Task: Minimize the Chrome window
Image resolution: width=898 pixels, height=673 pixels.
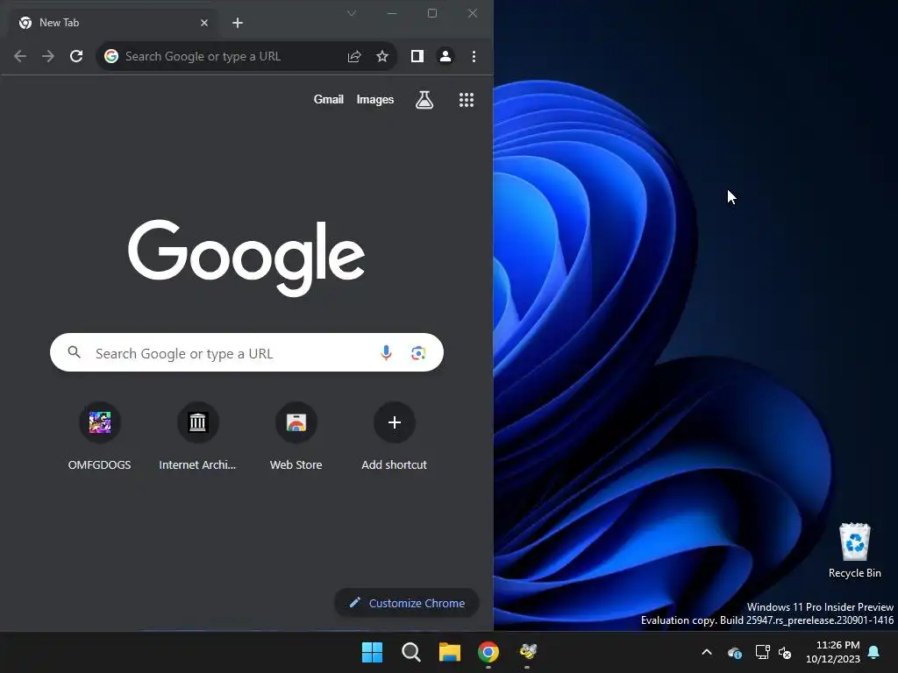Action: pos(392,13)
